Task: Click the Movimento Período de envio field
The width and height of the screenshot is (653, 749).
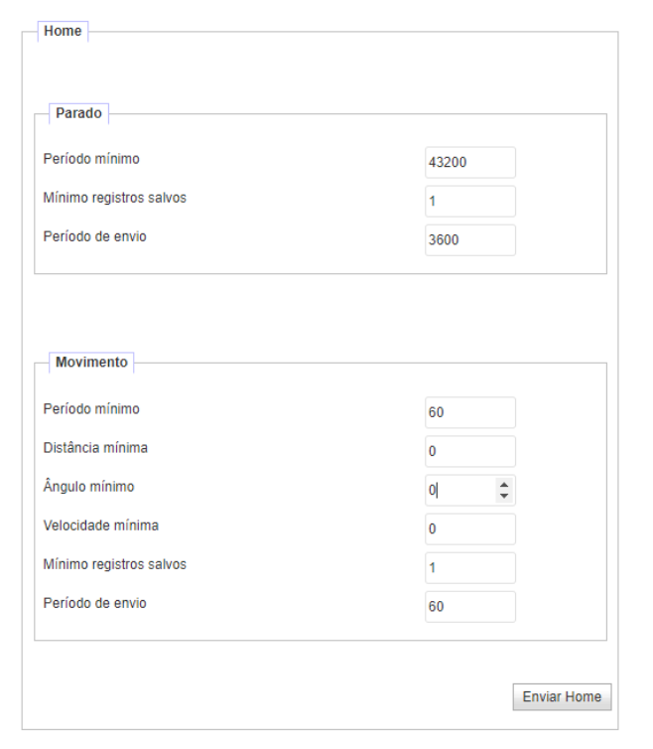Action: 470,607
